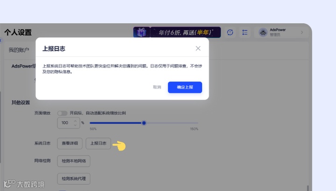This screenshot has width=336, height=191.
Task: Click the 上报日志 dialog title
Action: [x=54, y=48]
